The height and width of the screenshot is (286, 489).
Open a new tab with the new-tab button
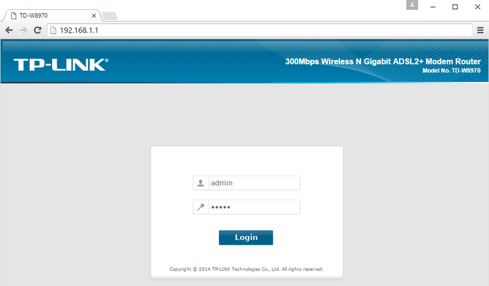click(110, 16)
